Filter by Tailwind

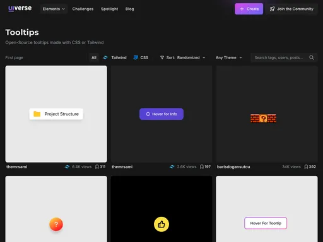click(115, 57)
